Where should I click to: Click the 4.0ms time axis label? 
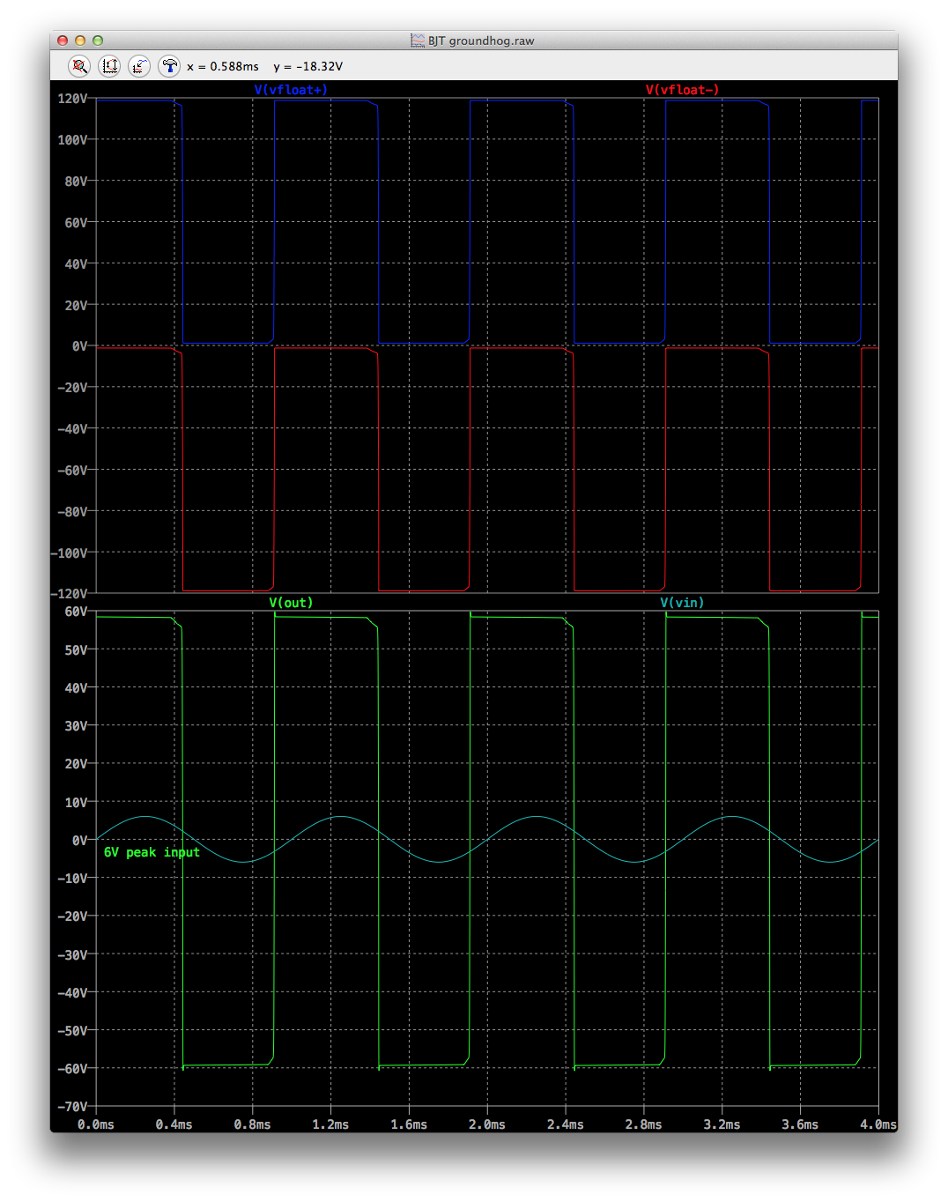(878, 1124)
